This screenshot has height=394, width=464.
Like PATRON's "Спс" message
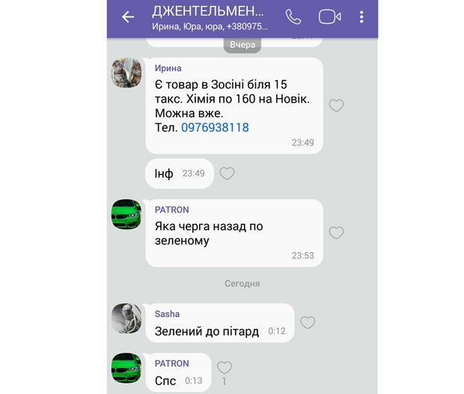tap(225, 368)
